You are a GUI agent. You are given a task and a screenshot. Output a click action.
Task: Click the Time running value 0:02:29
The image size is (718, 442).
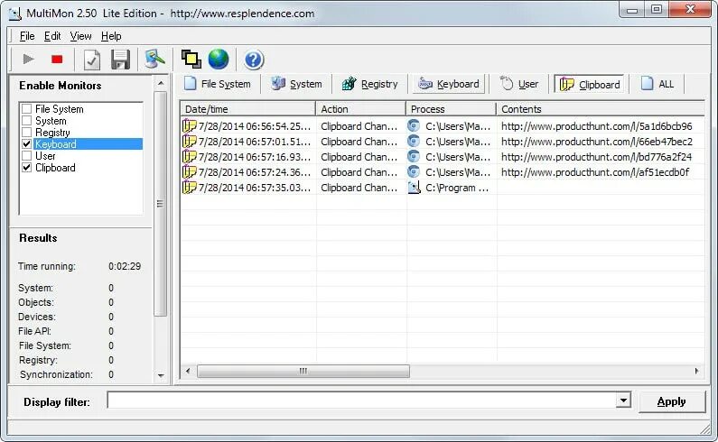tap(125, 266)
